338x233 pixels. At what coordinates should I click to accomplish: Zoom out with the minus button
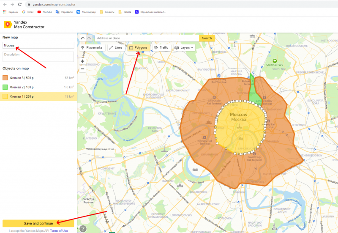pyautogui.click(x=82, y=69)
